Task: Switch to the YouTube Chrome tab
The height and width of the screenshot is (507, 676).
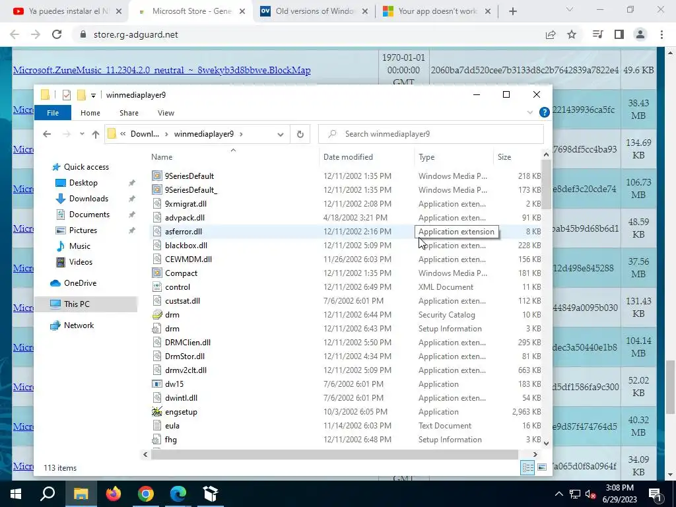Action: (x=67, y=11)
